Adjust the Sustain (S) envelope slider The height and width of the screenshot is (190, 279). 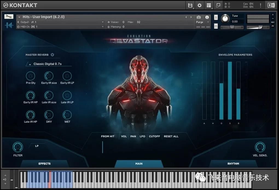coord(230,91)
